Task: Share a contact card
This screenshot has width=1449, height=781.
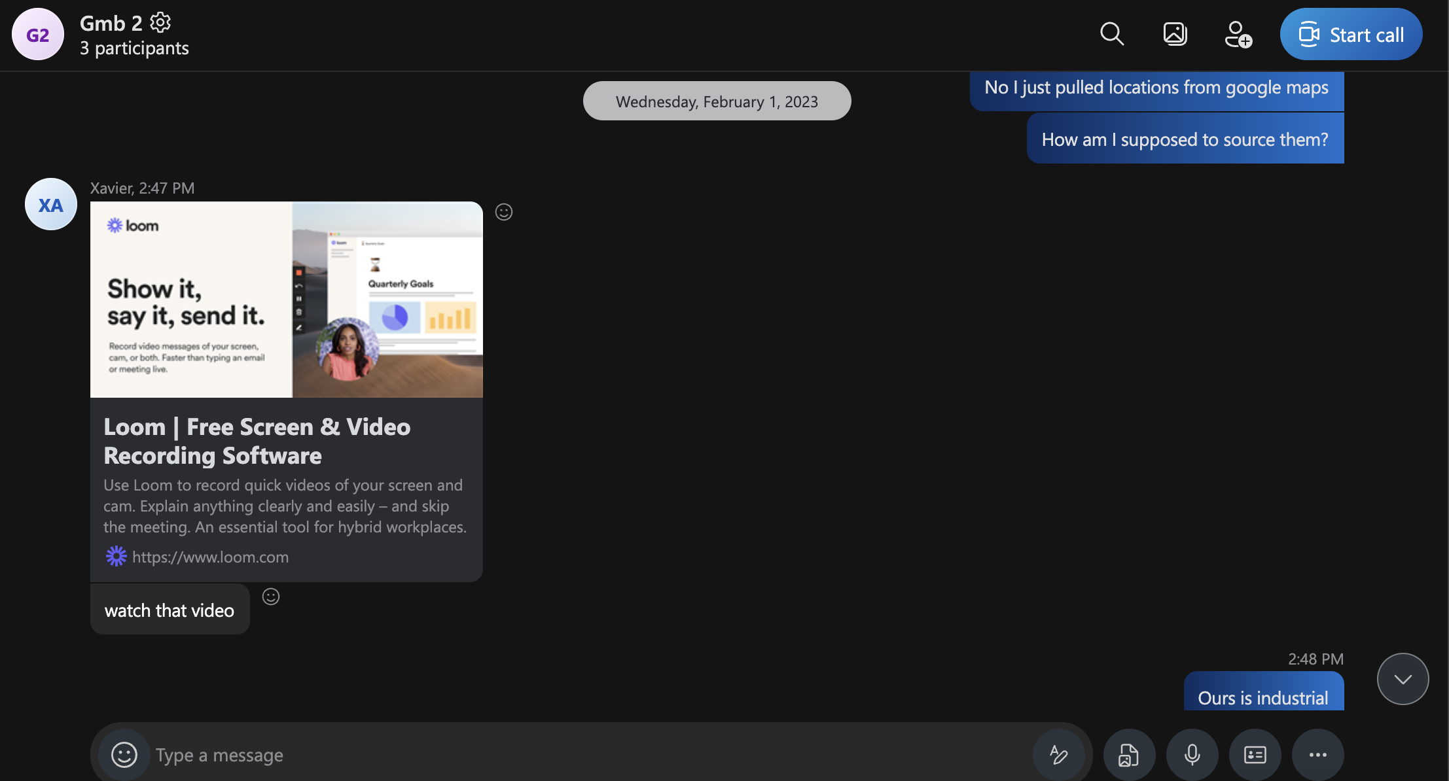Action: 1255,755
